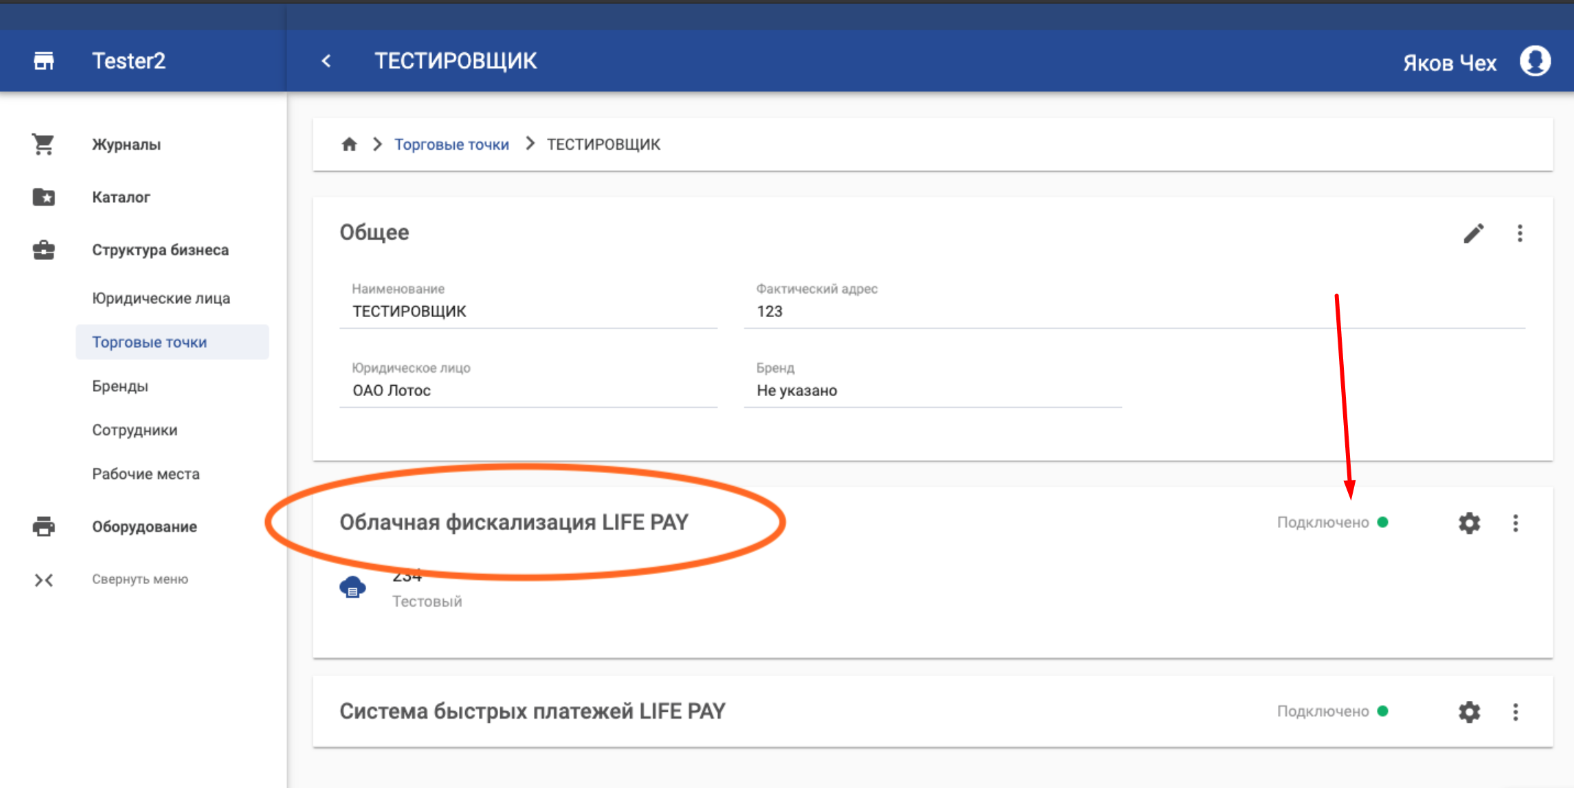1574x788 pixels.
Task: Click the Оборудование printer icon
Action: 43,526
